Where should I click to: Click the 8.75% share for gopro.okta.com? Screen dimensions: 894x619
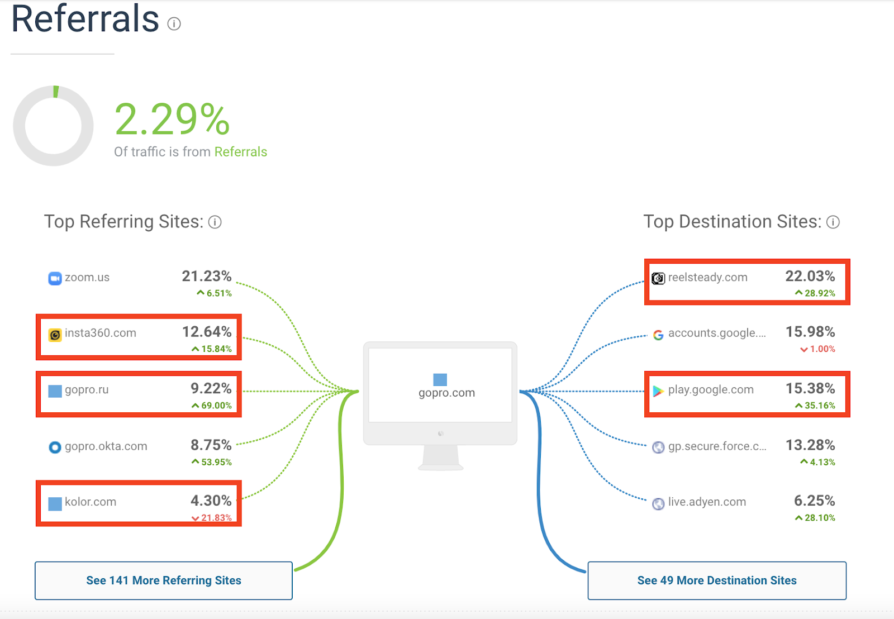click(211, 445)
